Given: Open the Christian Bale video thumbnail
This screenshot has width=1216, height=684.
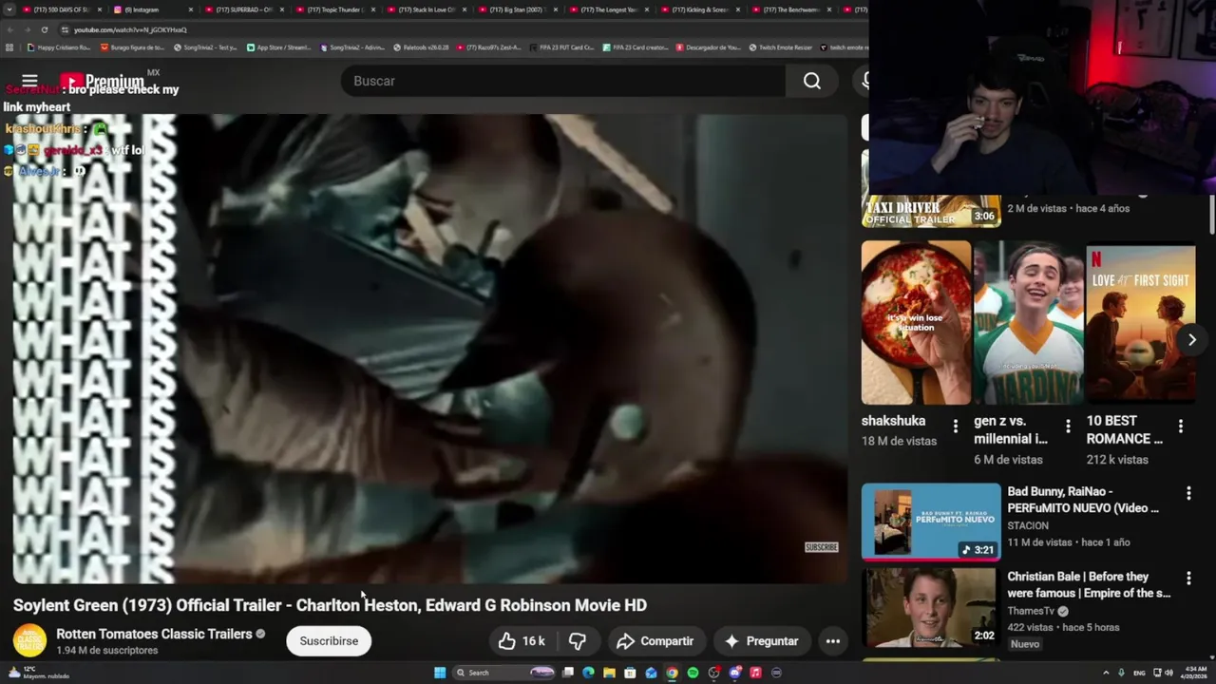Looking at the screenshot, I should click(931, 607).
